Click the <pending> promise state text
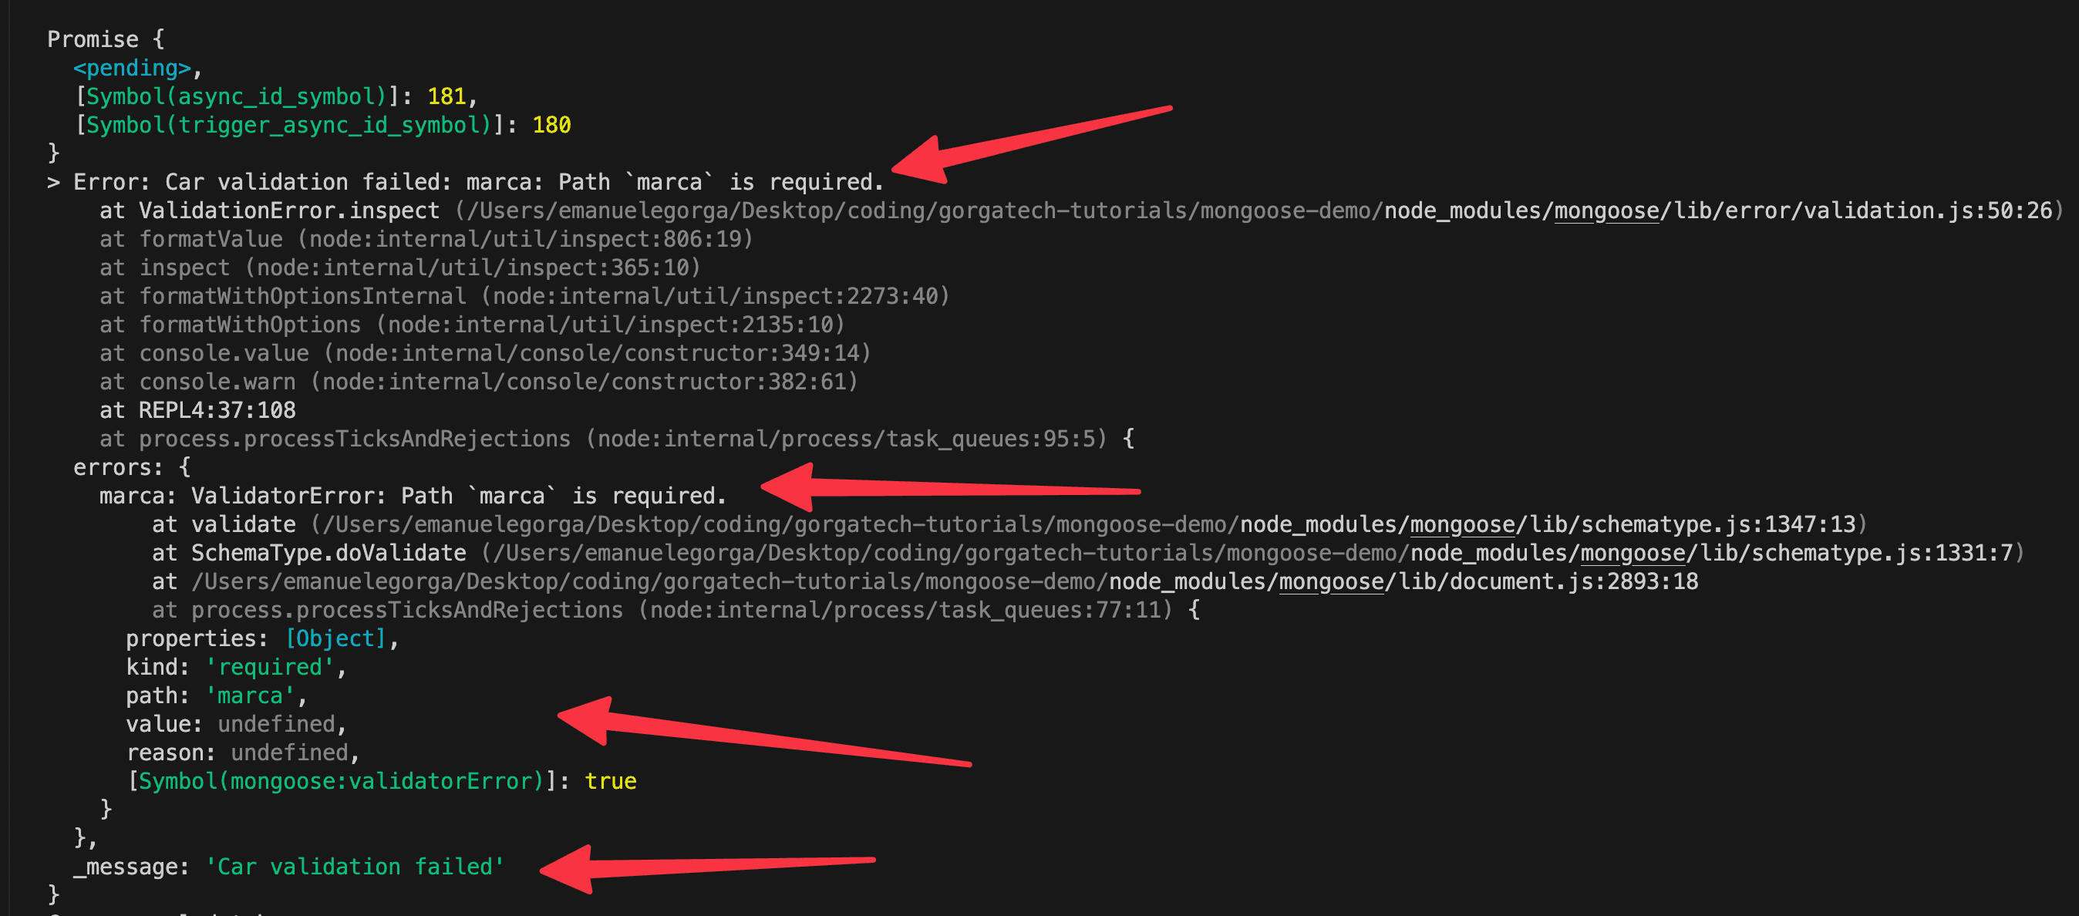This screenshot has width=2079, height=916. (133, 68)
